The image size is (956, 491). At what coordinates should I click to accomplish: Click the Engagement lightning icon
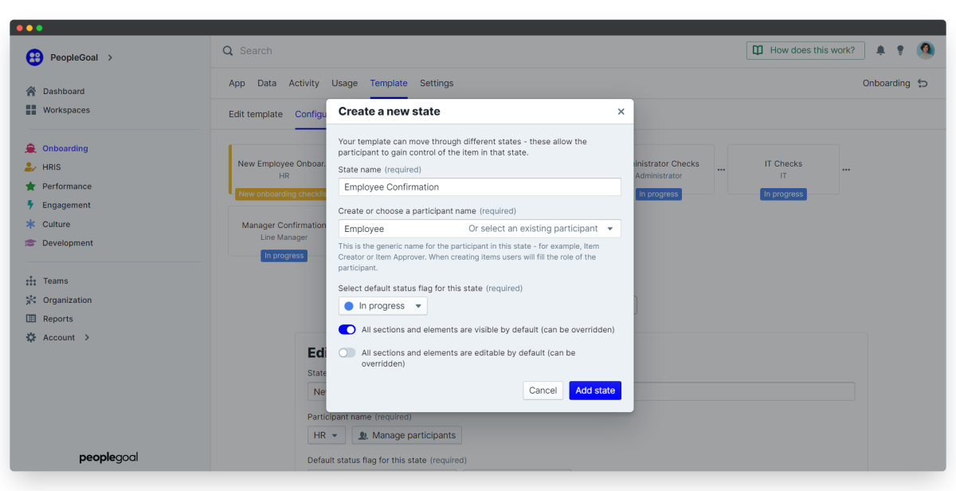31,205
